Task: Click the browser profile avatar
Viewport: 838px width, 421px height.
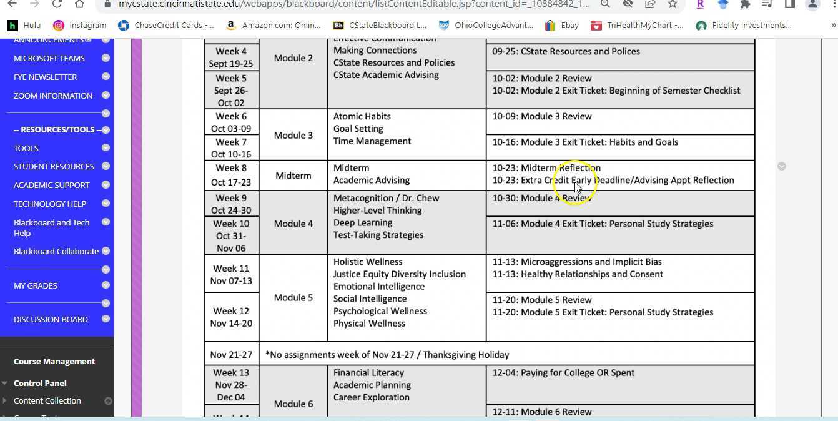Action: pos(812,4)
